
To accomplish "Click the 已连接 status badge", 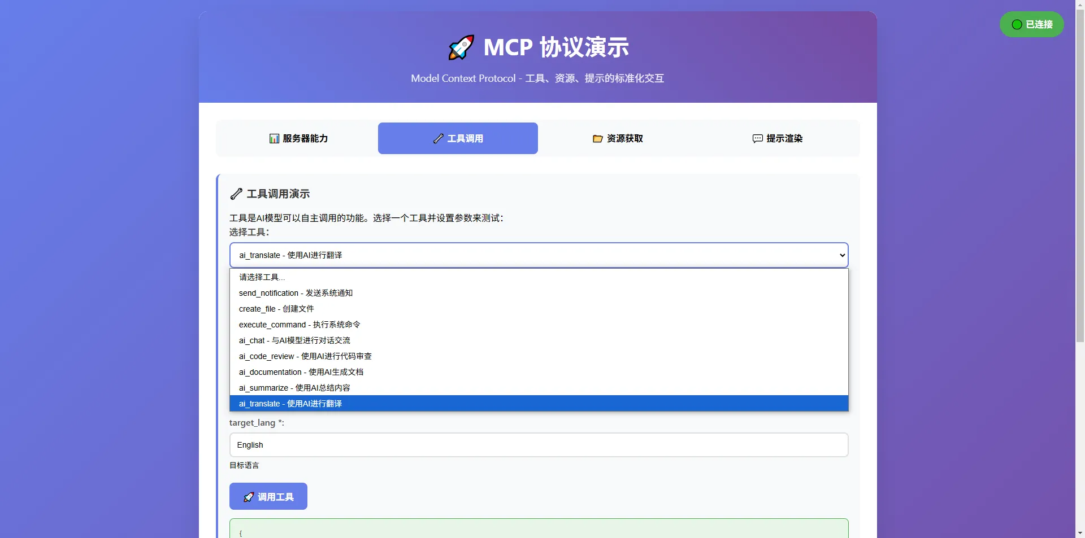I will pos(1032,25).
